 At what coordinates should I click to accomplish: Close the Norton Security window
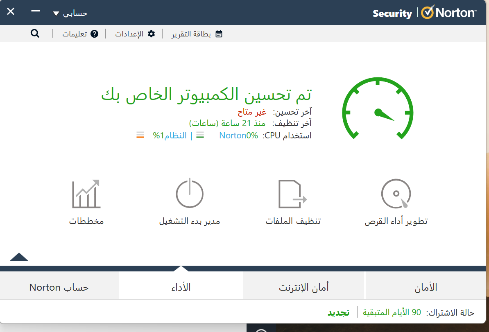click(11, 11)
